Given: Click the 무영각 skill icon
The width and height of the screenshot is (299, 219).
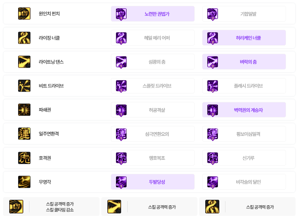Looking at the screenshot, I should pos(24,182).
